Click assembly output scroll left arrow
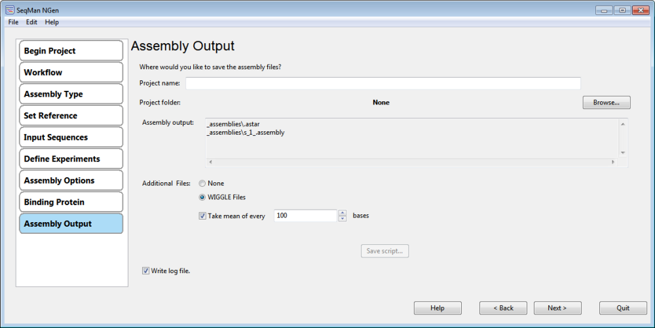Viewport: 655px width, 328px height. (210, 162)
